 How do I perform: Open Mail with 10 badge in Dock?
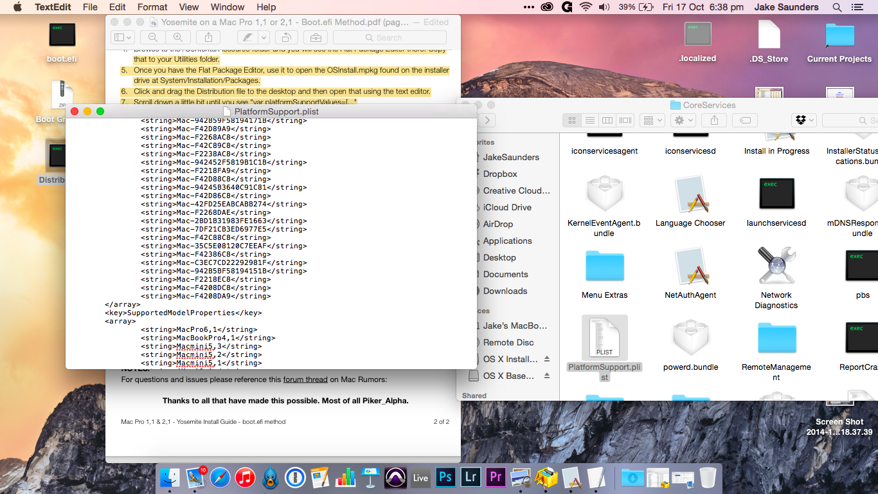point(195,477)
